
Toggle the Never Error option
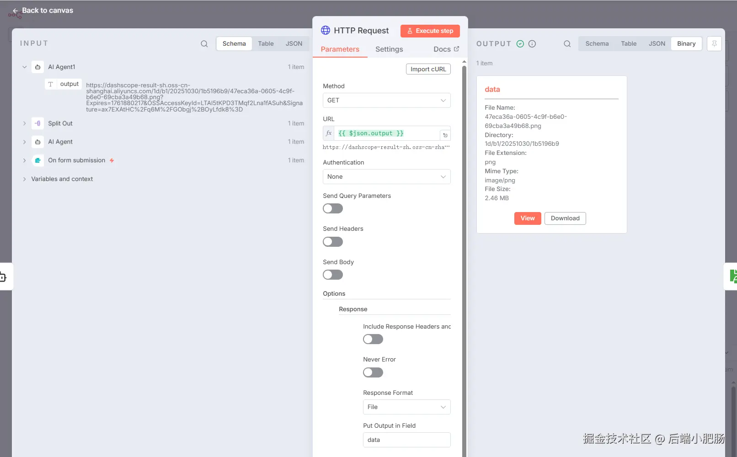coord(373,372)
